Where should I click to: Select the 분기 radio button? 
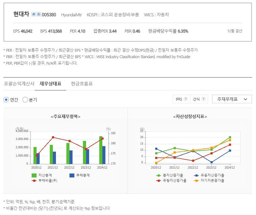pos(25,100)
